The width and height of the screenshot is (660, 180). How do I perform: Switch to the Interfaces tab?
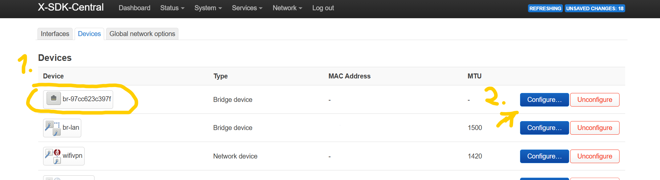coord(55,34)
